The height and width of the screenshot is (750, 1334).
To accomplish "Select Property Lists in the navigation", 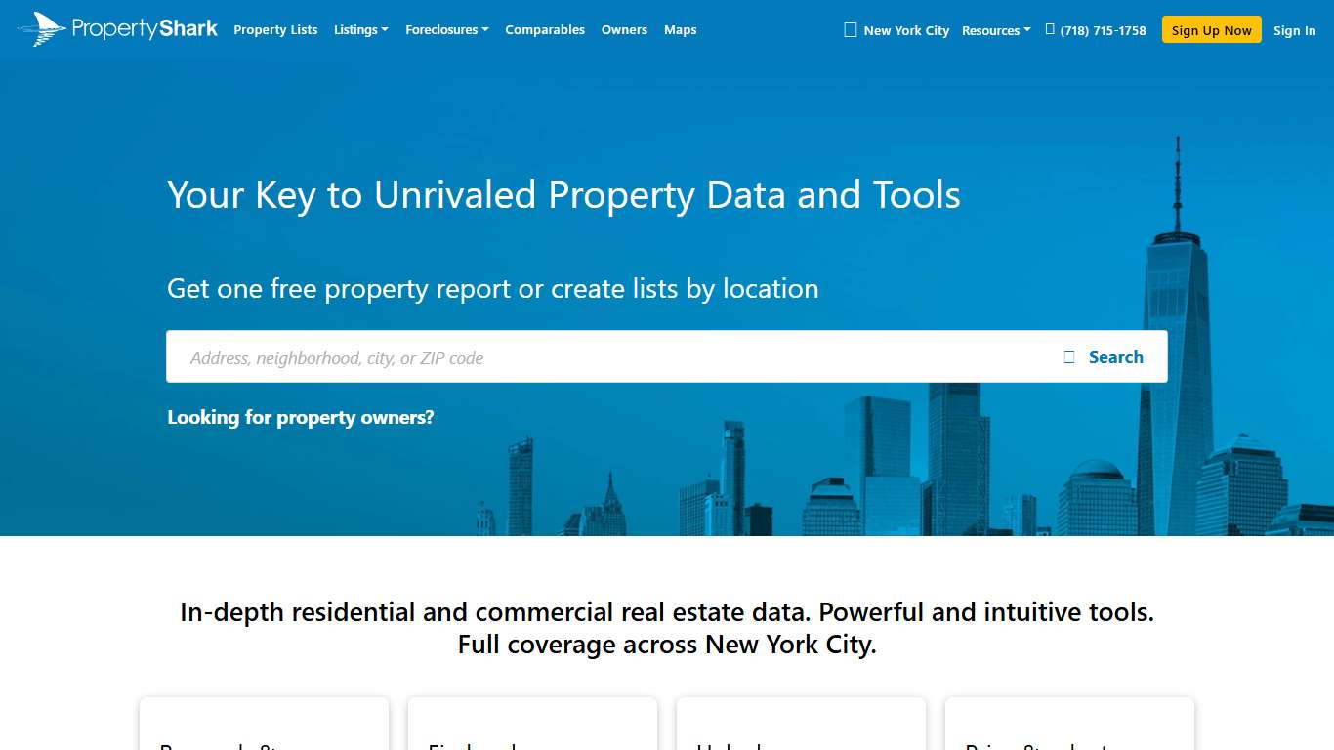I will 275,30.
